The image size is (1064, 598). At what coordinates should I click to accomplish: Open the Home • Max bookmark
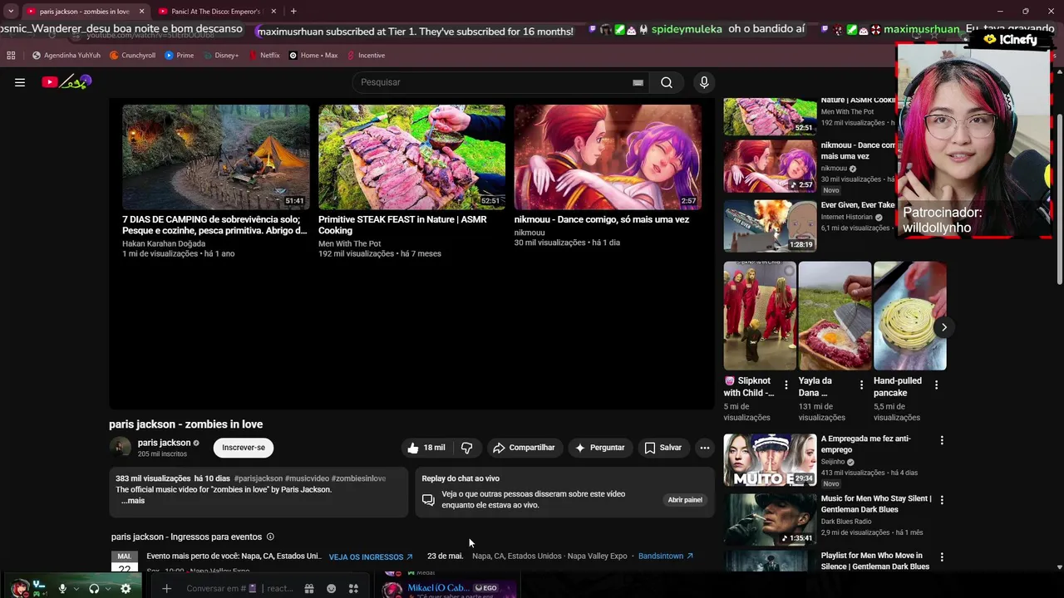click(x=313, y=56)
